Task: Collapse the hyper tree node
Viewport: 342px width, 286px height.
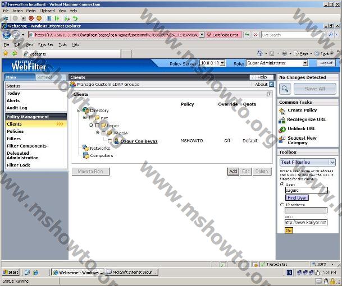Action: [91, 125]
